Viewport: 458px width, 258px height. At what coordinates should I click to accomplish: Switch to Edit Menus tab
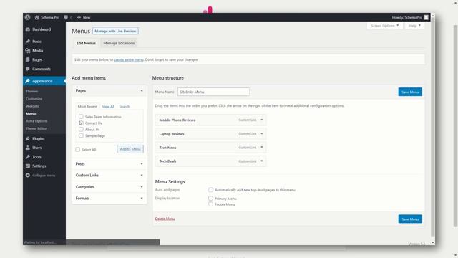pos(86,43)
